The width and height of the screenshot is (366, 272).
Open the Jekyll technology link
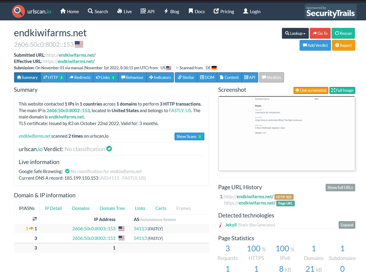click(231, 225)
